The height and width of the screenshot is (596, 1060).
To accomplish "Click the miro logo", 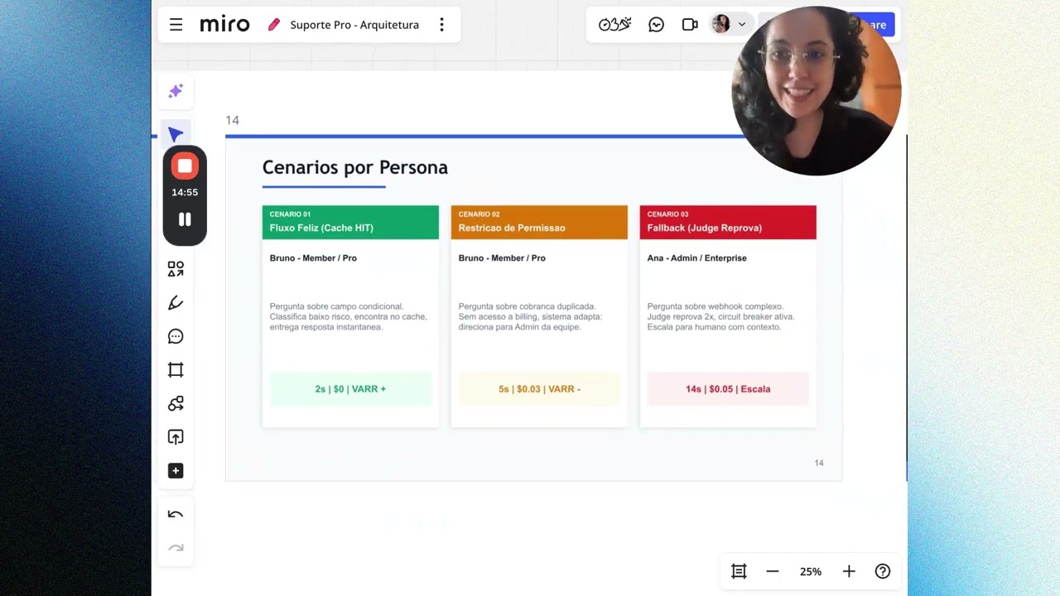I will point(224,25).
